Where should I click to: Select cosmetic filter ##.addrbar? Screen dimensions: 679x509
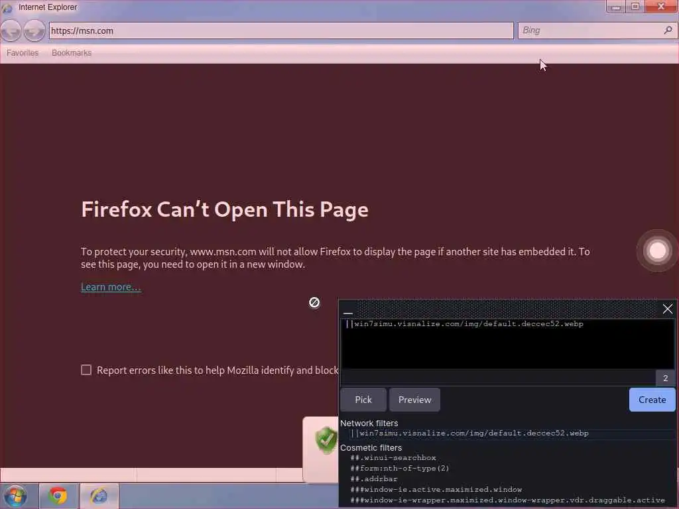point(374,479)
